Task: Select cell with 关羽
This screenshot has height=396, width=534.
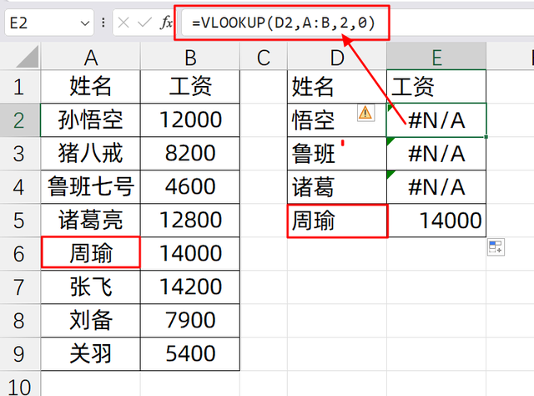Action: click(x=91, y=354)
